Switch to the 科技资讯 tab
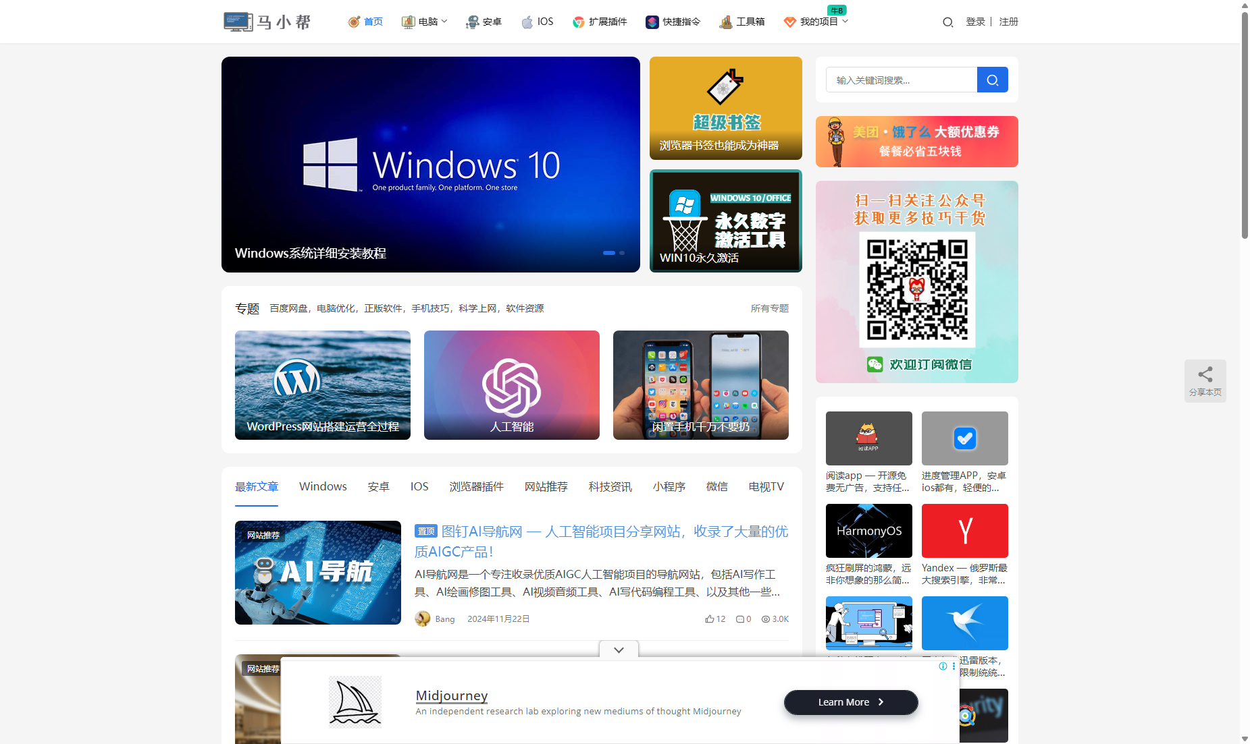 tap(610, 486)
